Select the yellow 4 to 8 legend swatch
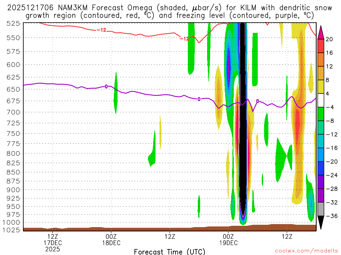The height and width of the screenshot is (255, 341). 321,87
